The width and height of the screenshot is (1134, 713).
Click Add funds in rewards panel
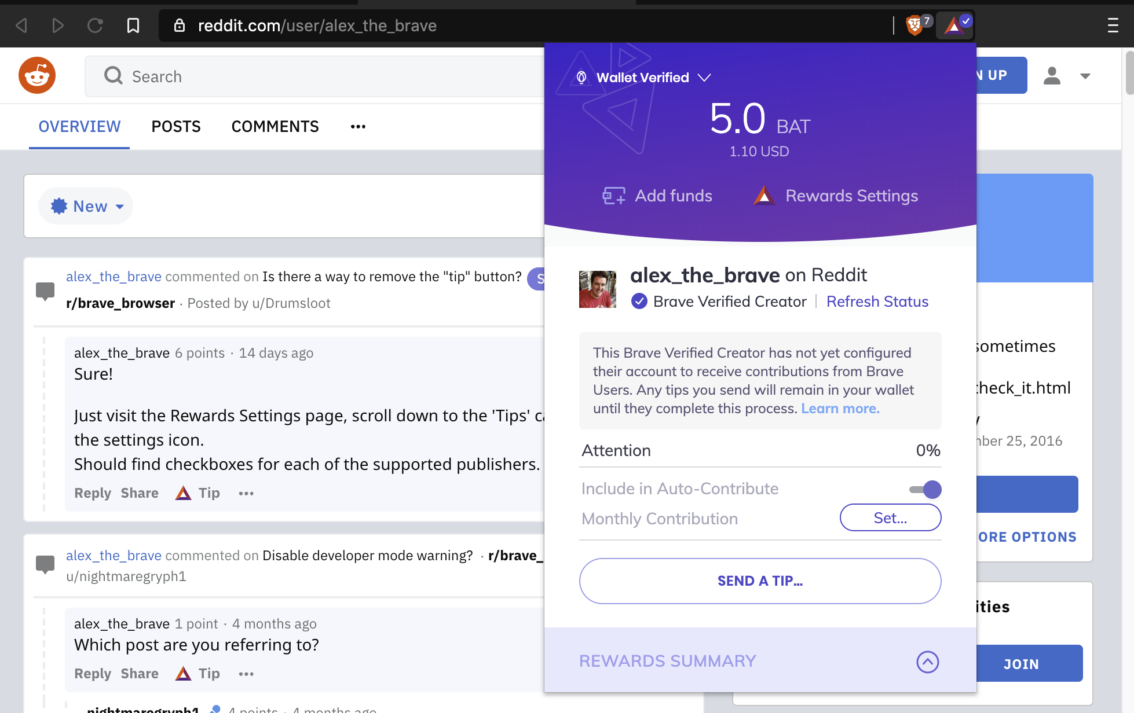[x=657, y=196]
